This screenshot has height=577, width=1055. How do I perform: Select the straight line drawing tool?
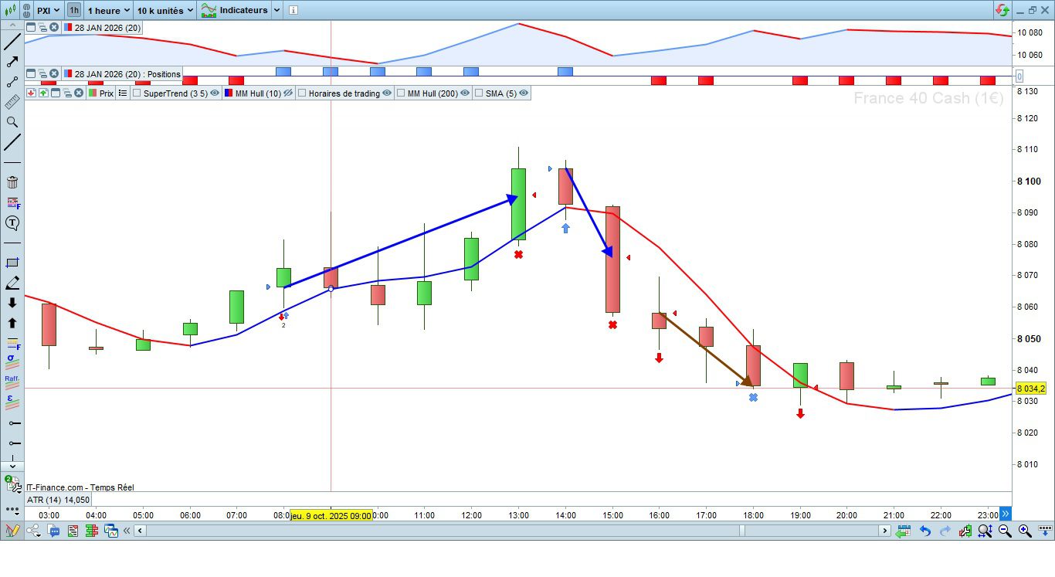pos(12,42)
